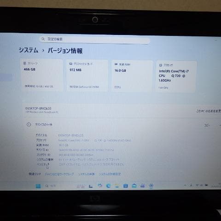
Task: Open network and volume tray icons
Action: (x=202, y=185)
